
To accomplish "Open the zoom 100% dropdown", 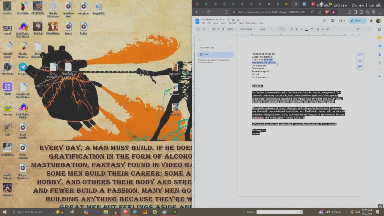I will 231,29.
